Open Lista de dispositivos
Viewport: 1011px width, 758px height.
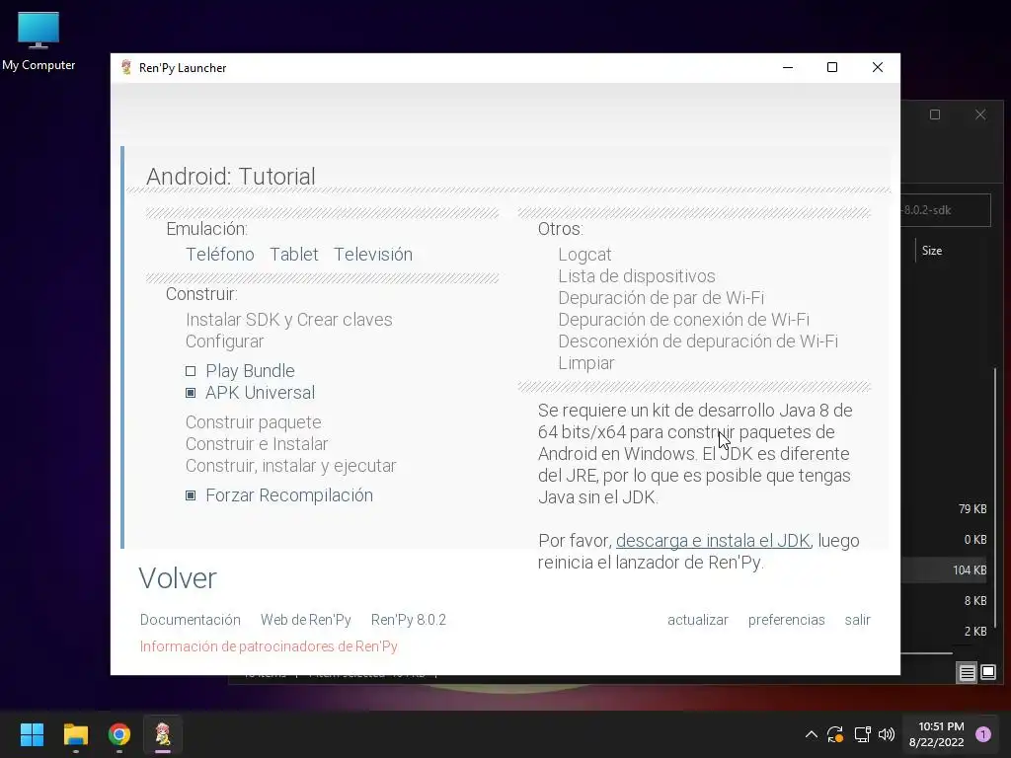[637, 276]
